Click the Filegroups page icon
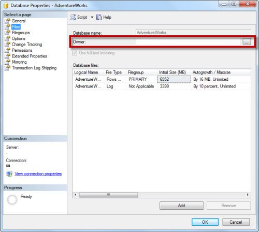The width and height of the screenshot is (259, 232). point(7,33)
